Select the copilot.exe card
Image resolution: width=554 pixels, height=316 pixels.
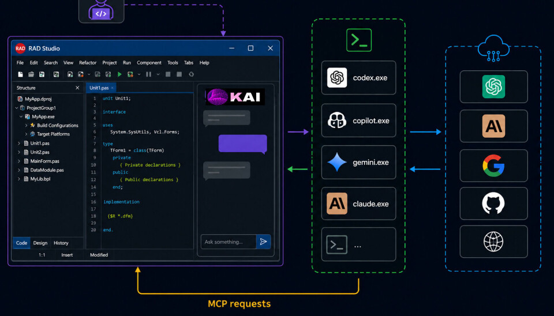[358, 121]
